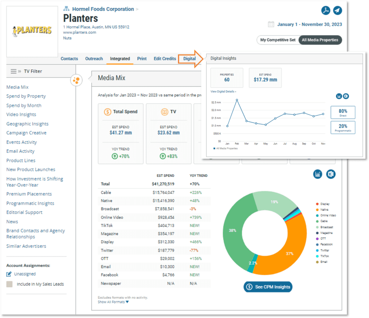Click the January 1 - November 30, 2023 date range

(310, 24)
